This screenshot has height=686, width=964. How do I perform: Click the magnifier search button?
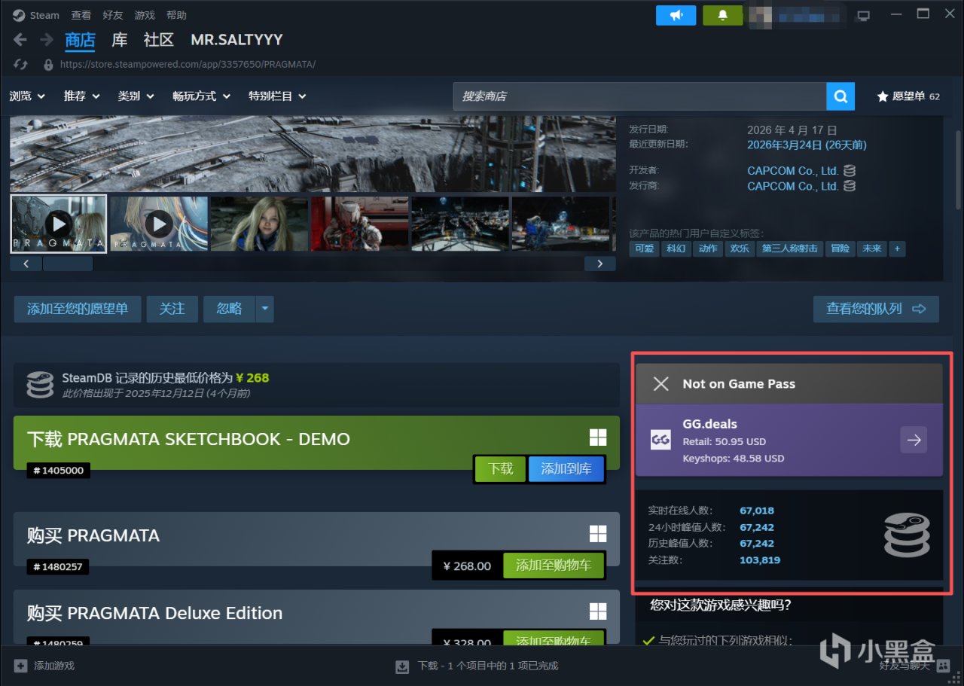click(840, 96)
